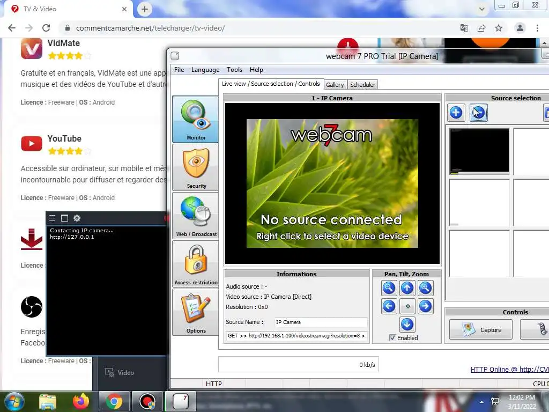Open the Monitor section in webcam 7 sidebar
The width and height of the screenshot is (549, 412).
point(195,119)
